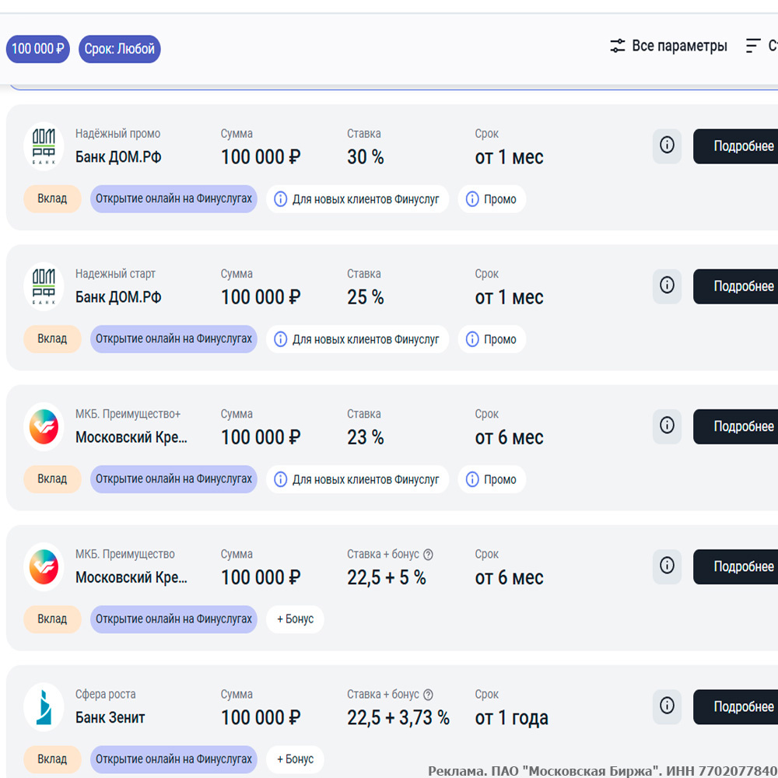Screen dimensions: 778x778
Task: Click the Банк ДОМ.РФ name on the Надёжный промо card
Action: click(118, 157)
